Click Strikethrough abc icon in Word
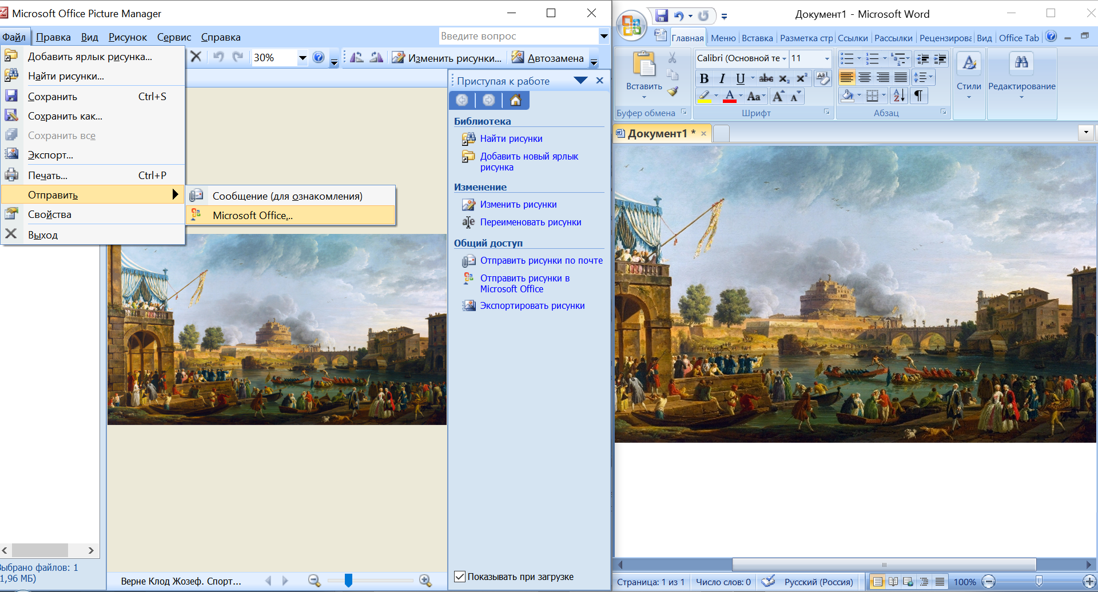Screen dimensions: 1098x592 coord(766,78)
